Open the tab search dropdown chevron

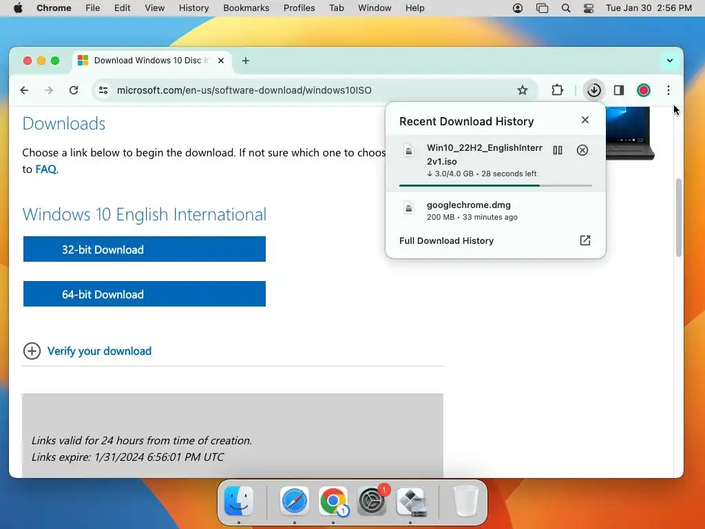pos(669,61)
